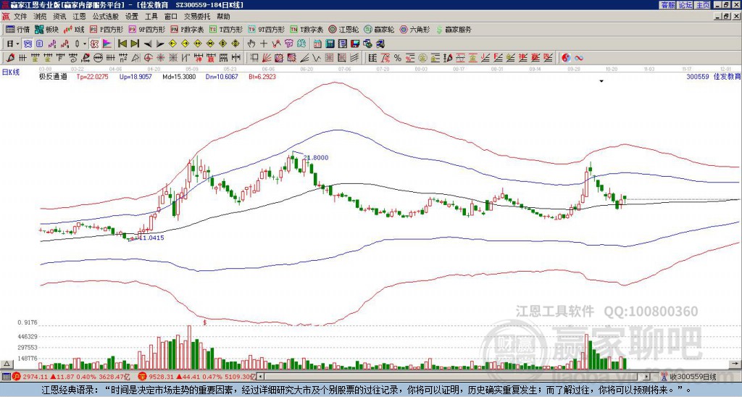The image size is (742, 397).
Task: Click the Tp=22.0275 indicator value
Action: (93, 76)
